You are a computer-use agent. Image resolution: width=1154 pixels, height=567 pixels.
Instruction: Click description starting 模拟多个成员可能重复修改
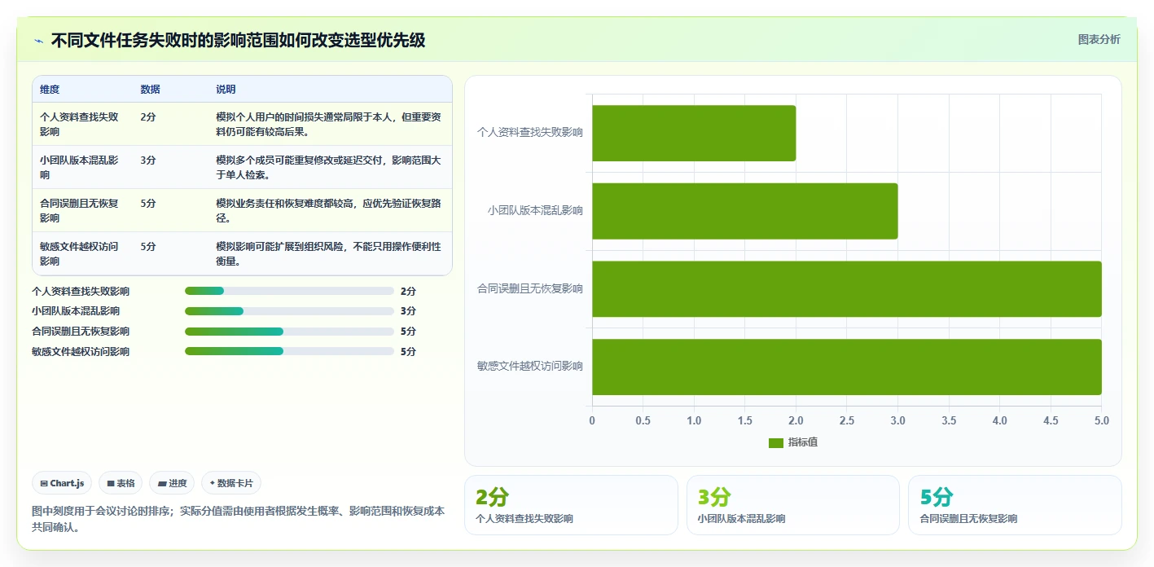[329, 167]
